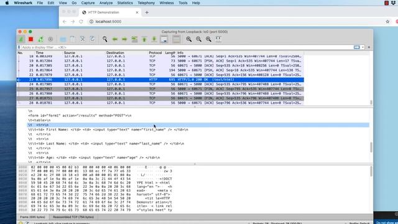398x224 pixels.
Task: Switch to Frame (695 bytes) tab
Action: click(x=32, y=217)
